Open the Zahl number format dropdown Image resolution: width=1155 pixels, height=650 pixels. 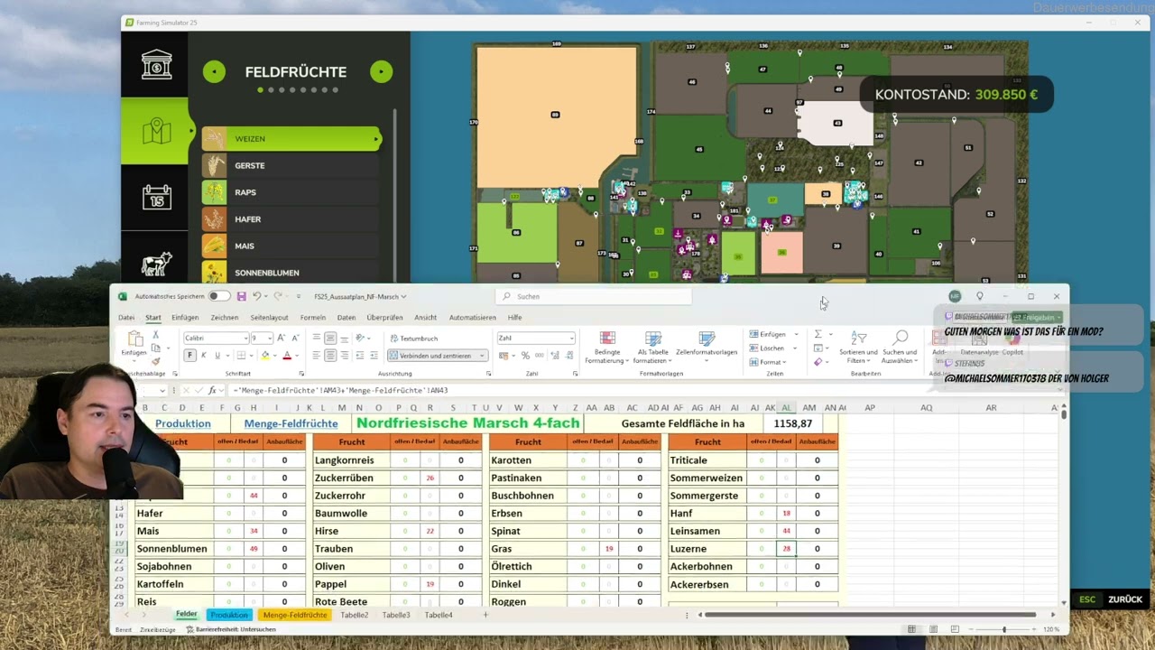click(571, 339)
